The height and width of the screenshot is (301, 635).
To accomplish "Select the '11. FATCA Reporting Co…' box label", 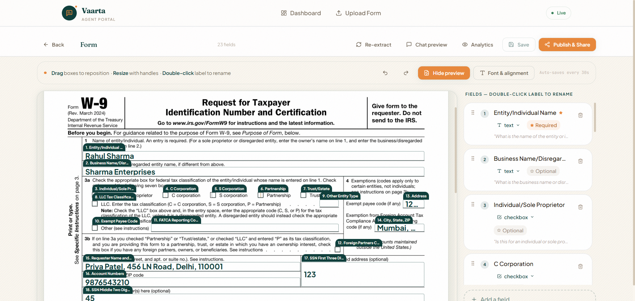I will pos(176,220).
